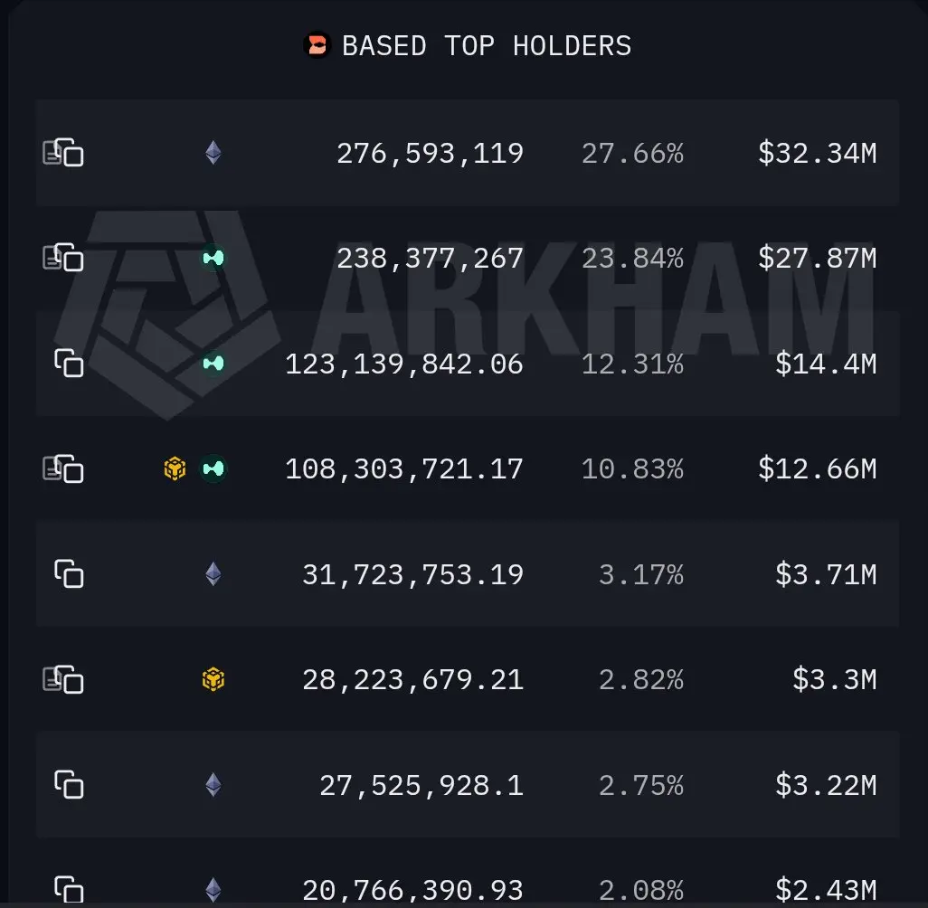Click the BASED token logo in header
928x908 pixels.
[x=317, y=45]
